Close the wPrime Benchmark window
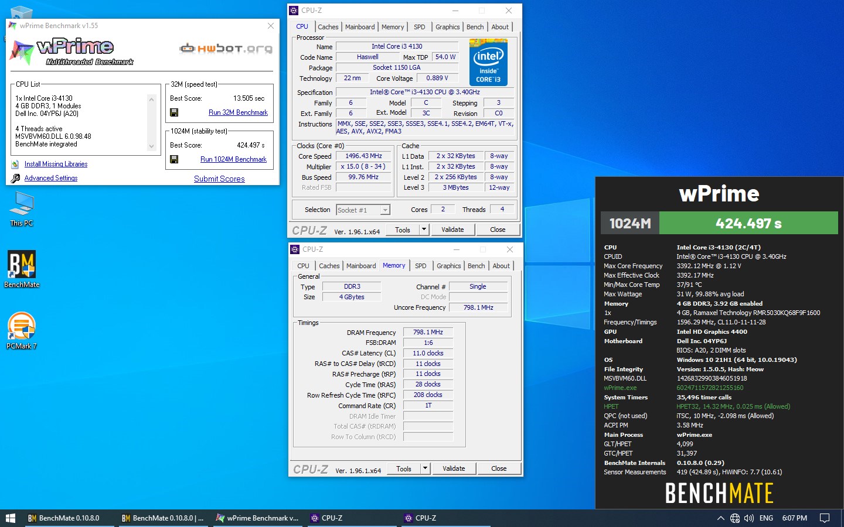 (271, 26)
